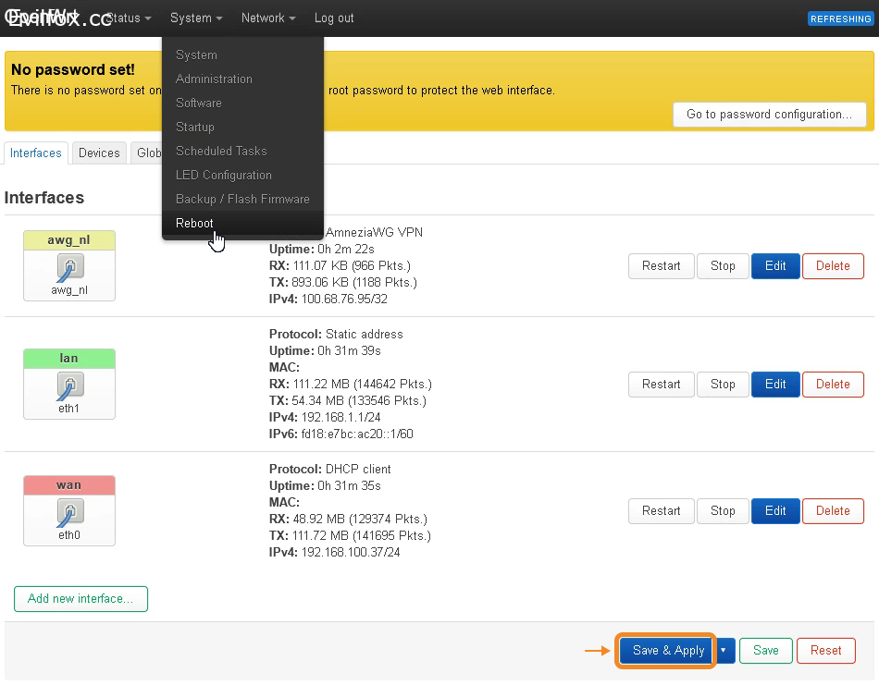This screenshot has height=685, width=879.
Task: Delete the awg_nl interface
Action: [x=832, y=266]
